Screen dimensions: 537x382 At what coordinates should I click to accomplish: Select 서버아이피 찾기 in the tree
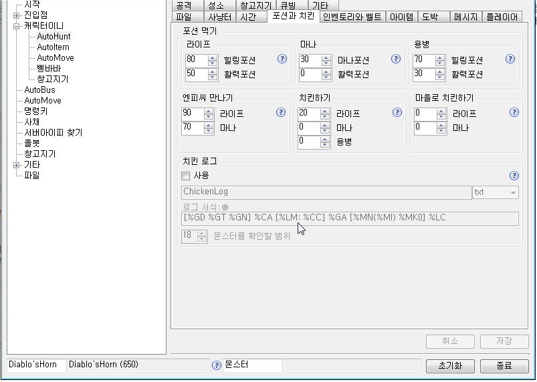pos(53,133)
